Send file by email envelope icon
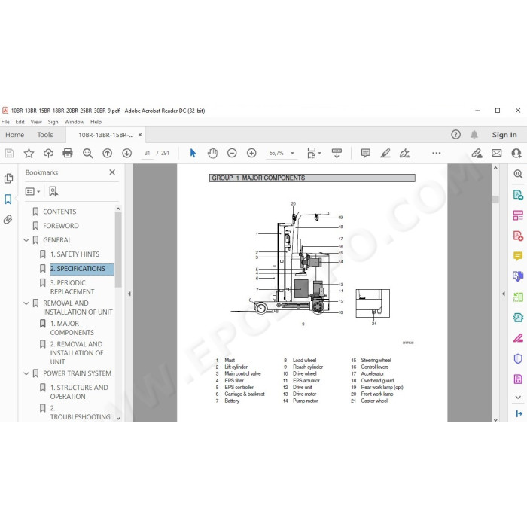This screenshot has width=527, height=527. click(496, 154)
